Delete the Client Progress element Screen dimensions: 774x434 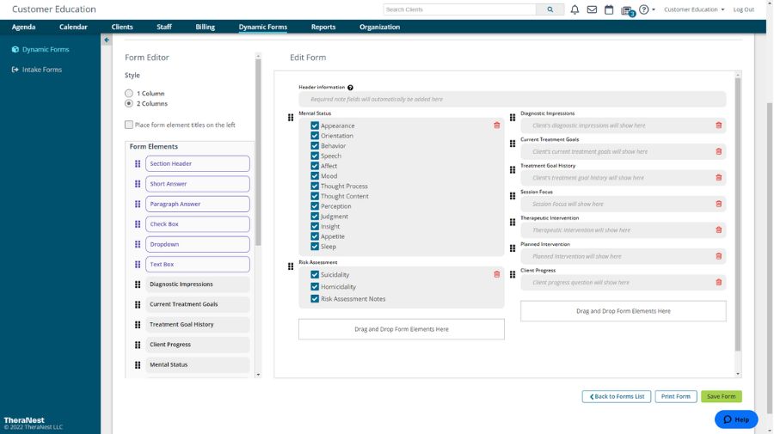pos(719,282)
